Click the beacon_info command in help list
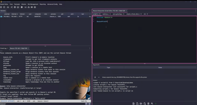Screen dimensions: 197x105 pyautogui.click(x=8, y=57)
